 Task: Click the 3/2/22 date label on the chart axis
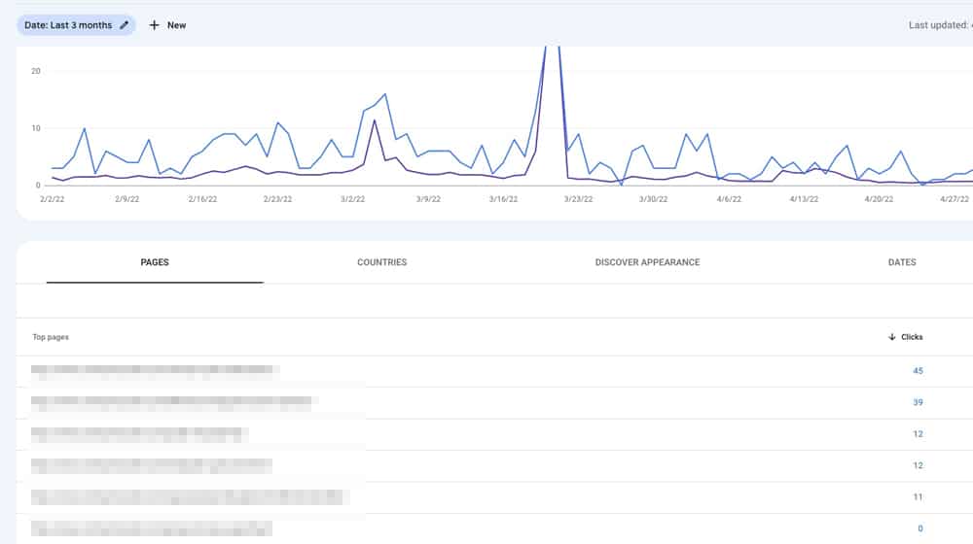(x=352, y=199)
